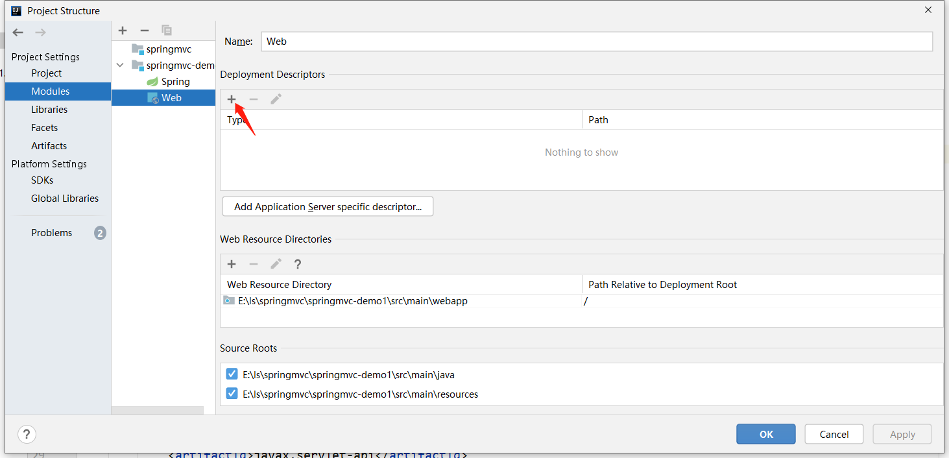Select the springmvc module
This screenshot has height=458, width=949.
[x=169, y=49]
